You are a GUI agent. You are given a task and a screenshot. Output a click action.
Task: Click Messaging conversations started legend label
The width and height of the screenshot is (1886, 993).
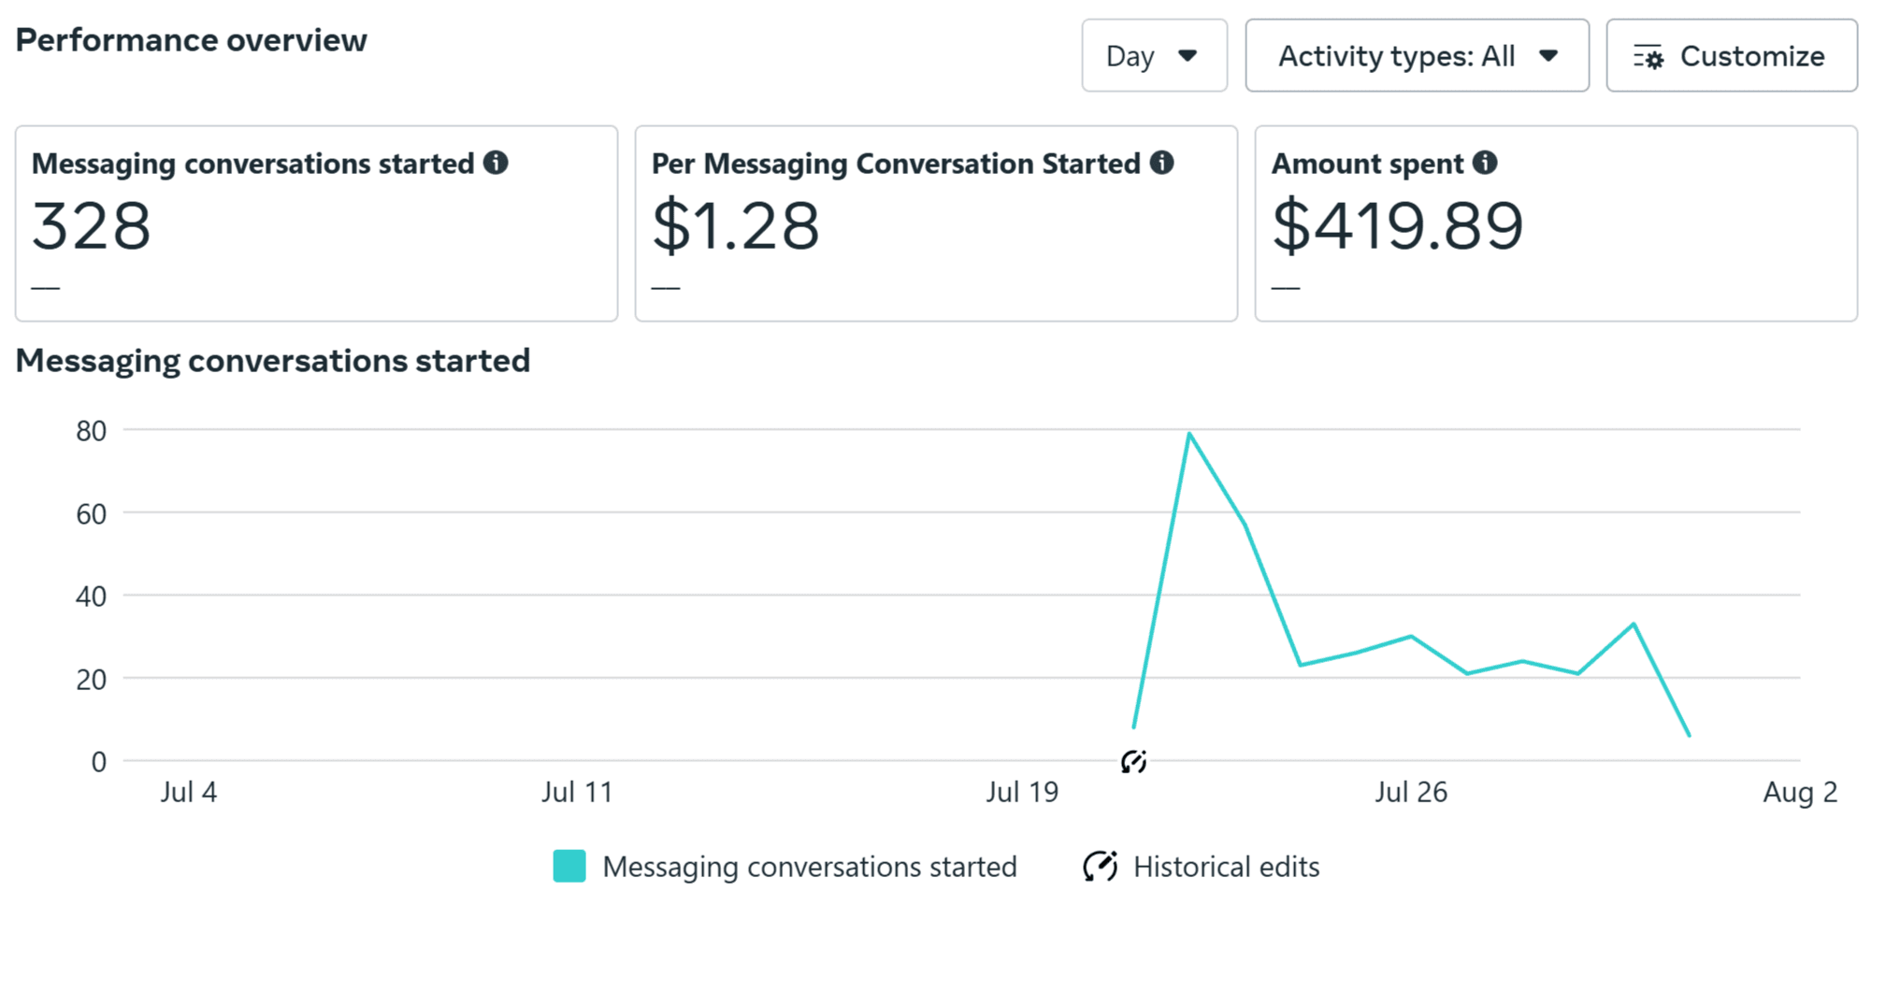tap(809, 867)
